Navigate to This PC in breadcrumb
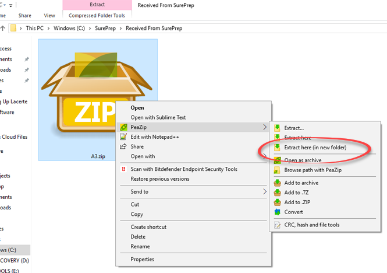Screen dimensions: 387x273 coord(35,28)
